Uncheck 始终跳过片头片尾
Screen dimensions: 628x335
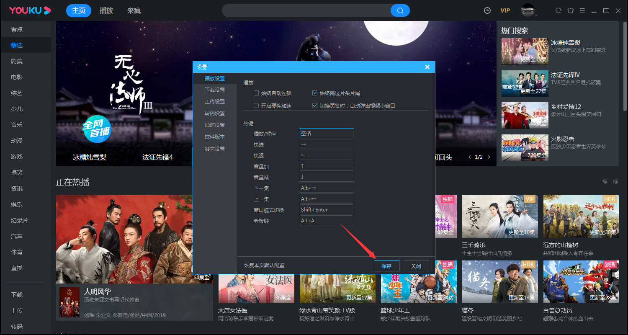[x=315, y=93]
